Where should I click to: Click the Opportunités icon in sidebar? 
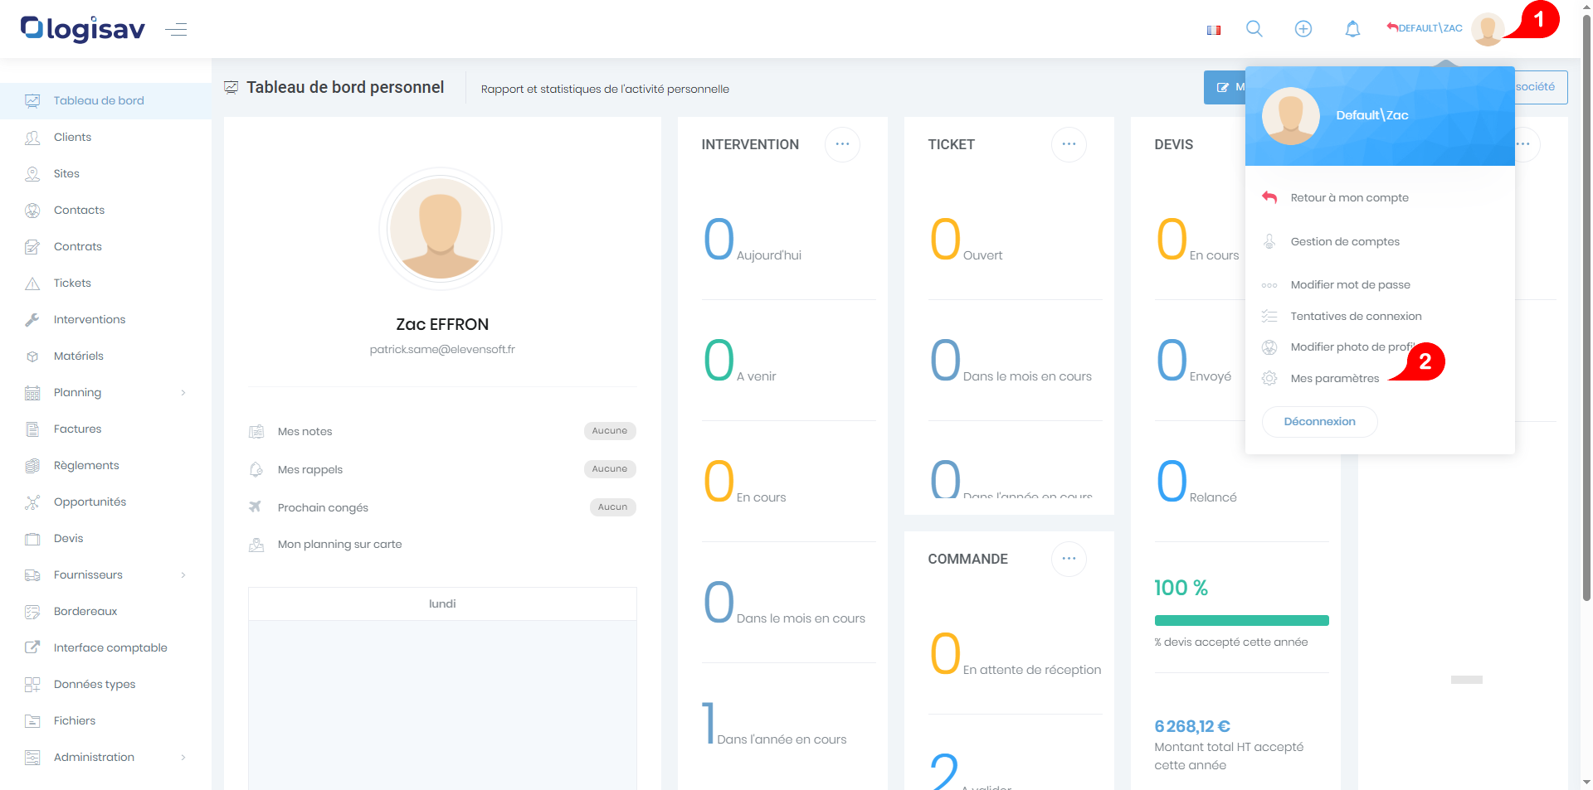[x=32, y=502]
